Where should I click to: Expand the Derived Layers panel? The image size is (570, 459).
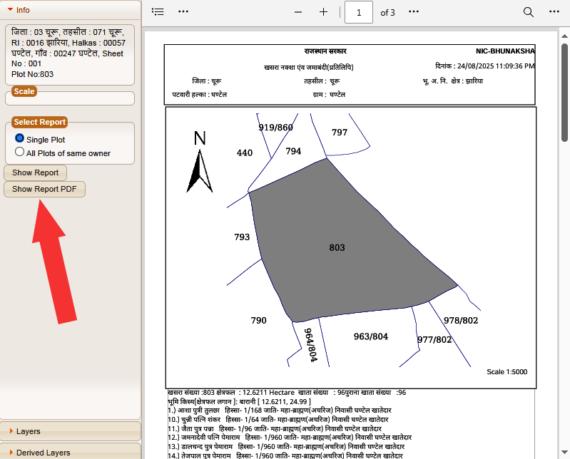click(x=70, y=452)
